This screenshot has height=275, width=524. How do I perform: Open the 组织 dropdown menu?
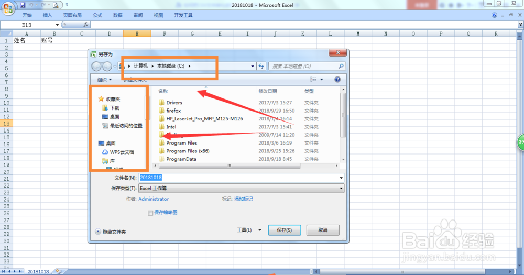(x=104, y=80)
